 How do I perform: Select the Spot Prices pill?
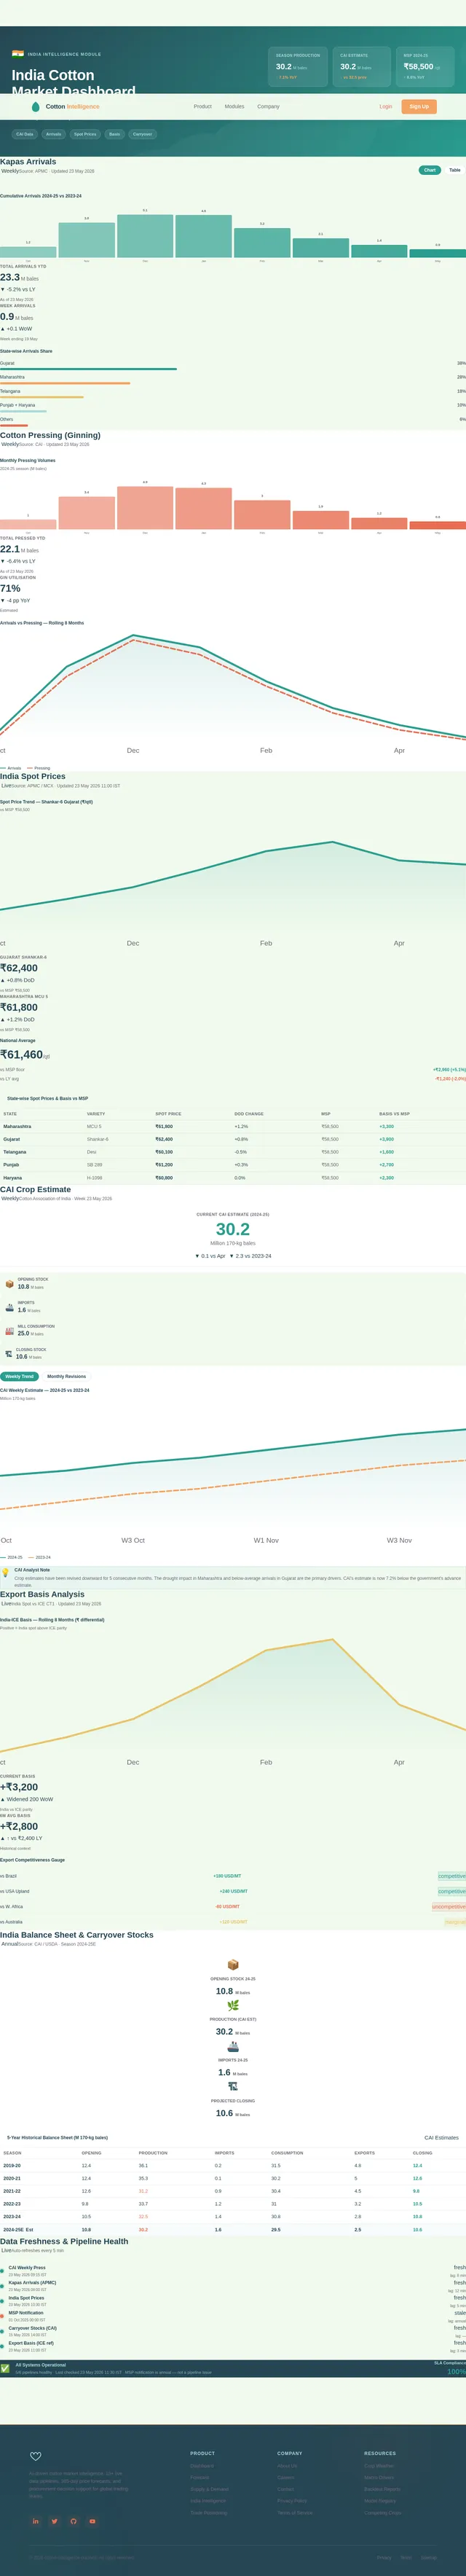click(x=85, y=134)
